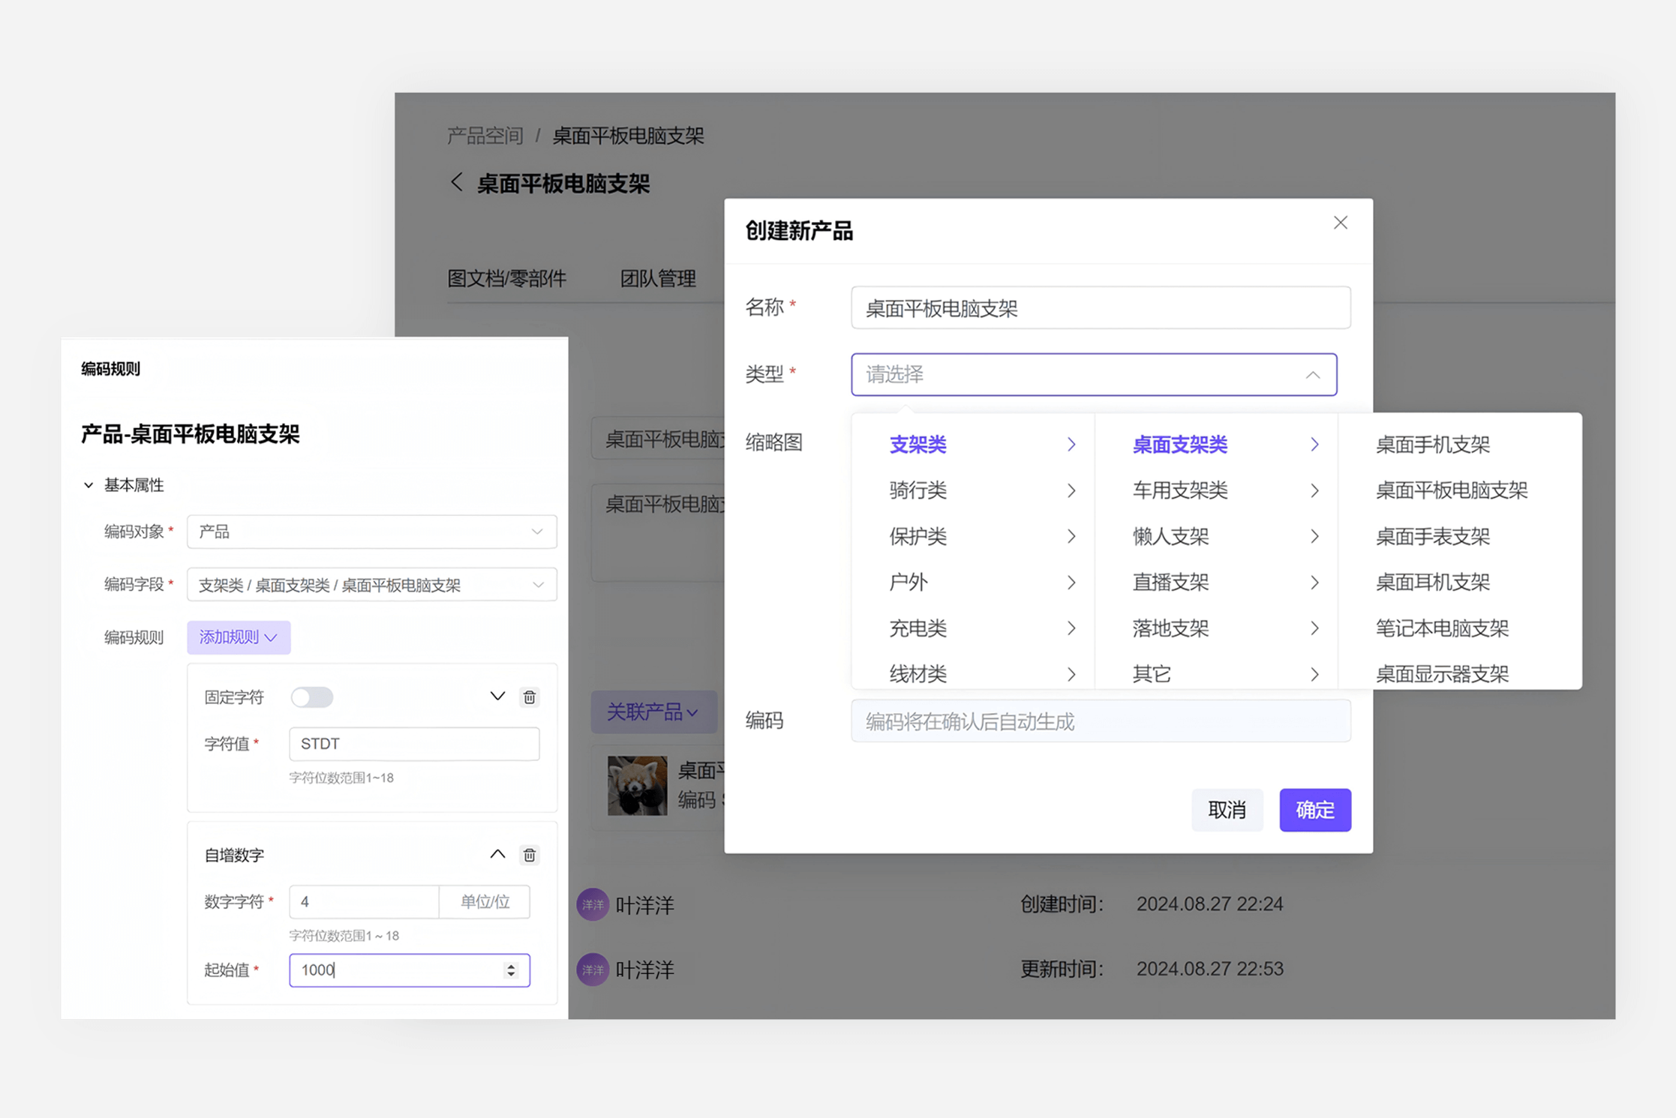Click the back arrow beside 桌面平板电脑支架 heading
The height and width of the screenshot is (1118, 1676).
point(456,182)
